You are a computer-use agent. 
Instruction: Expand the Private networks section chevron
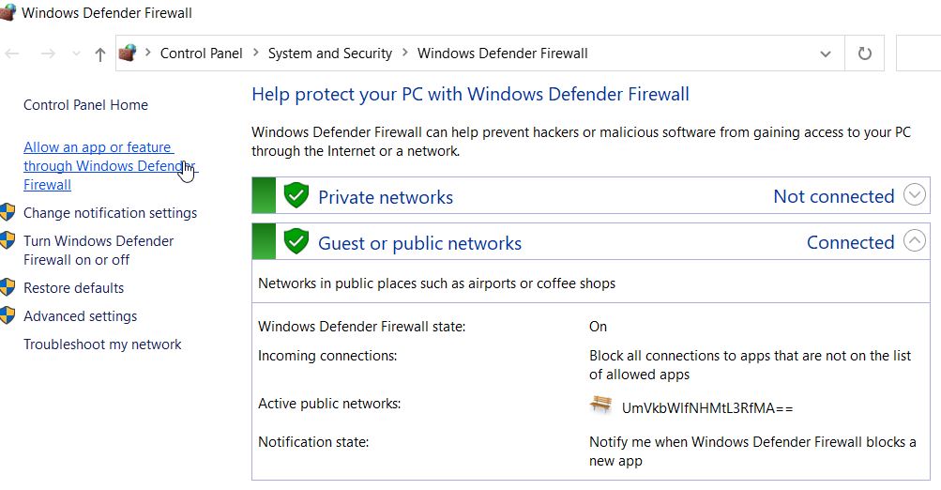coord(915,194)
